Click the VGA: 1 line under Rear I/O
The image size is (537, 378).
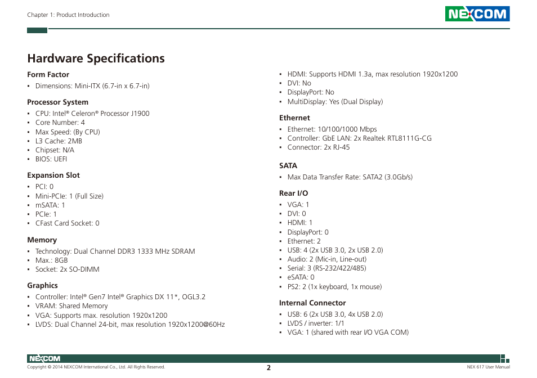coord(298,205)
